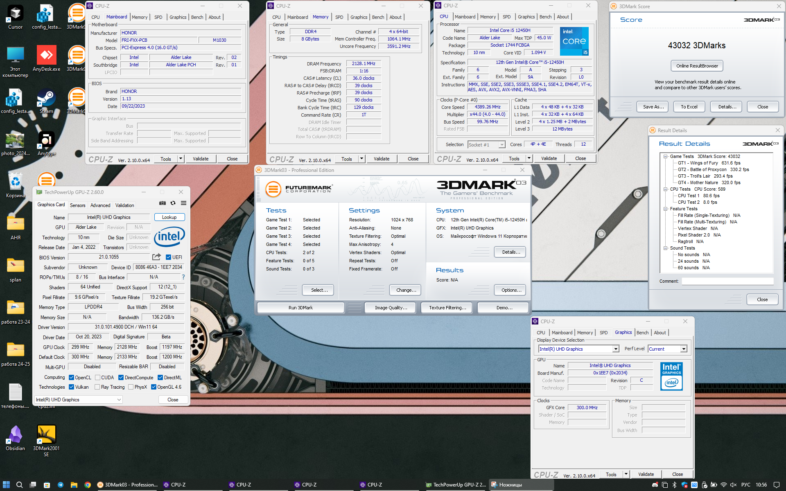
Task: Toggle the OpenCL checkbox
Action: pos(71,378)
